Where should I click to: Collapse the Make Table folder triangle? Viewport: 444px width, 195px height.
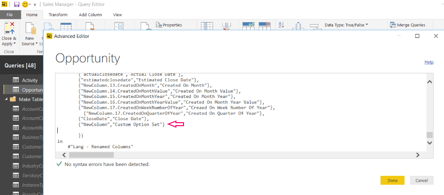tap(6, 99)
